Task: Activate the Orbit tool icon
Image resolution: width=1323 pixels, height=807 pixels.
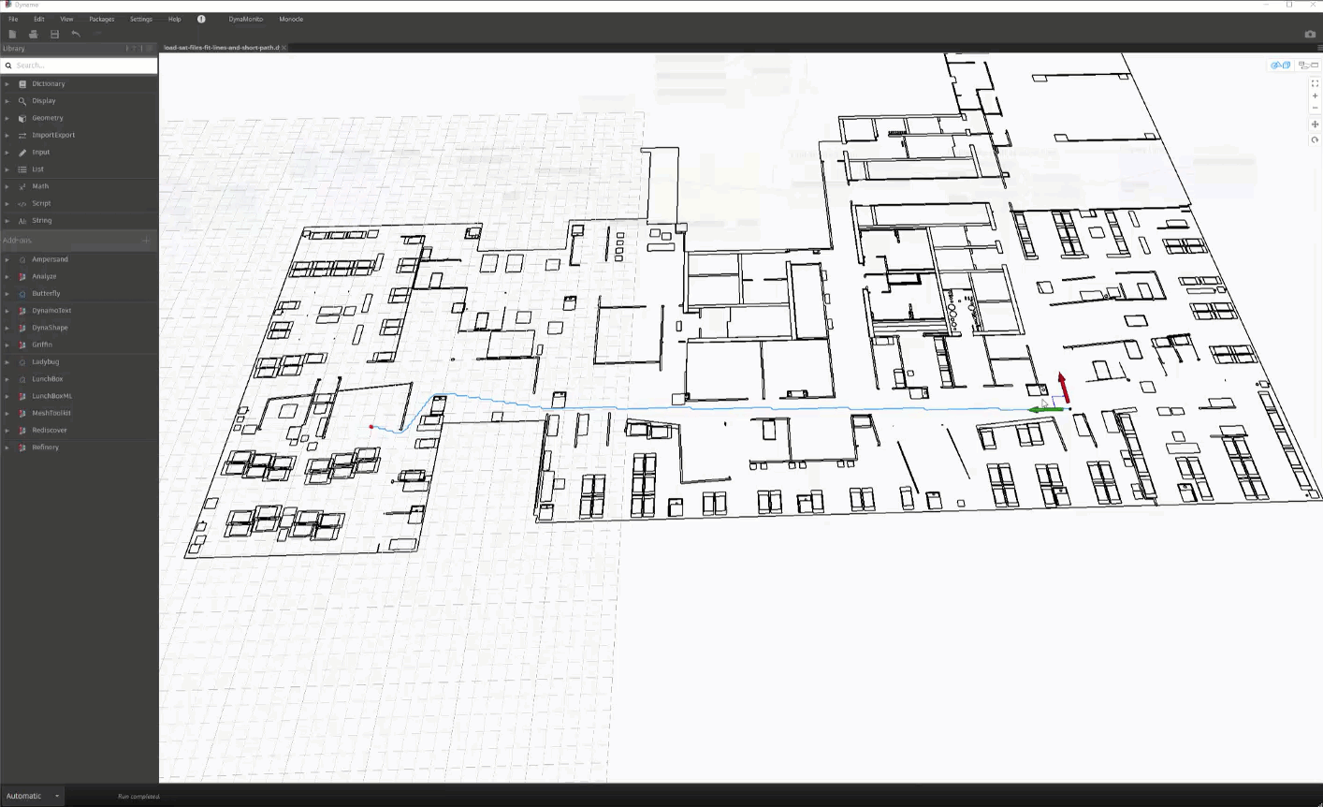Action: [x=1315, y=139]
